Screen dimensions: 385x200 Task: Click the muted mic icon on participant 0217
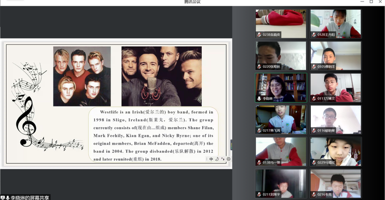pos(259,131)
